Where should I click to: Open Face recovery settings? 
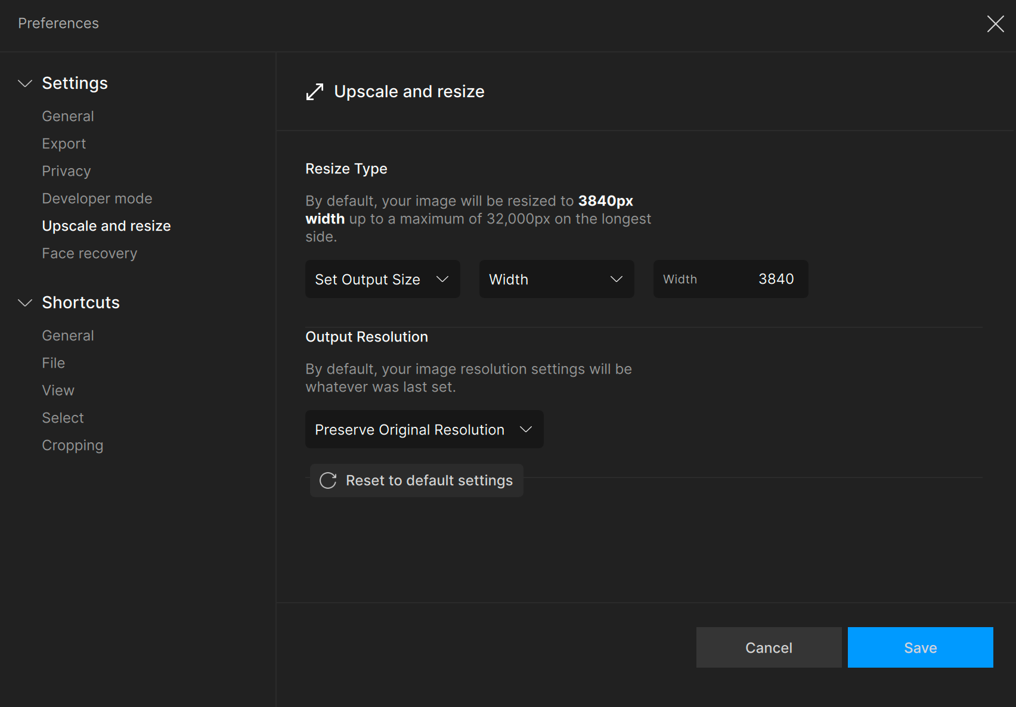(89, 253)
